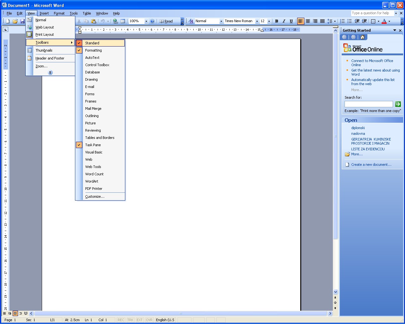Apply Italic formatting

click(x=284, y=21)
